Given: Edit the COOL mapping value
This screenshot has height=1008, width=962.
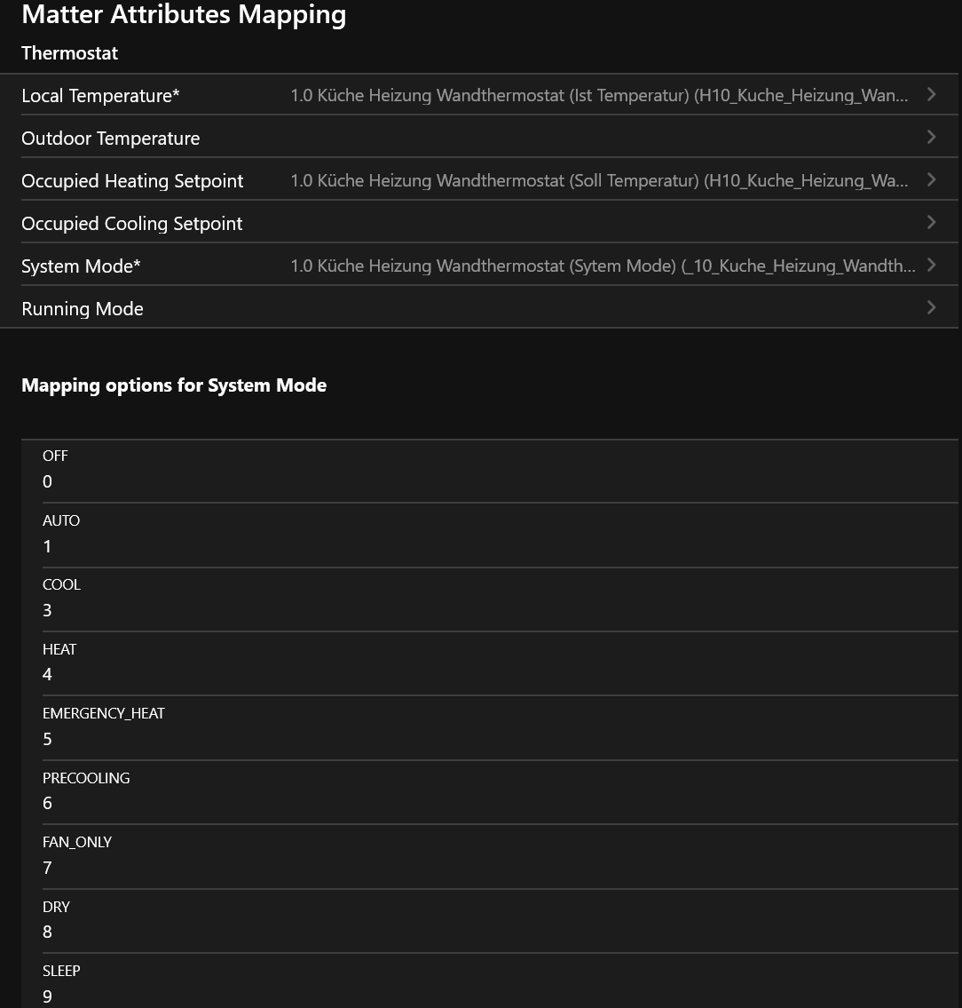Looking at the screenshot, I should point(497,610).
